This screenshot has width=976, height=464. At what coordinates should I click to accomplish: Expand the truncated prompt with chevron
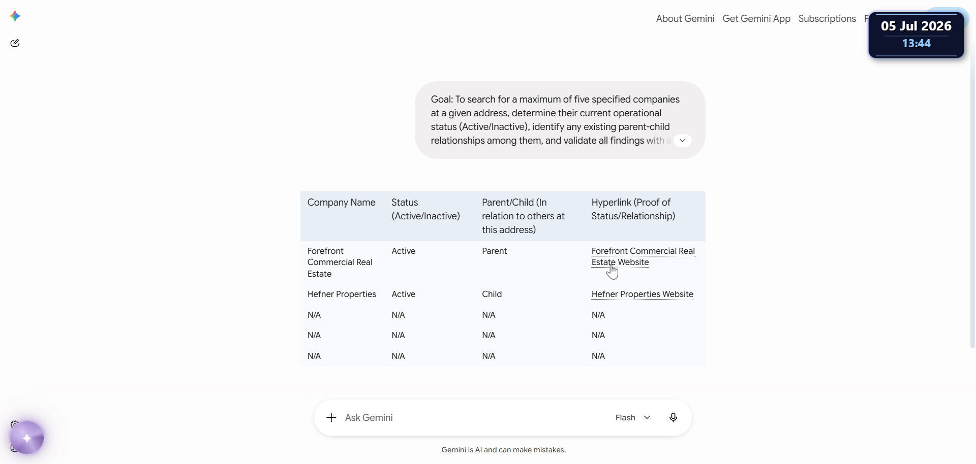point(683,141)
